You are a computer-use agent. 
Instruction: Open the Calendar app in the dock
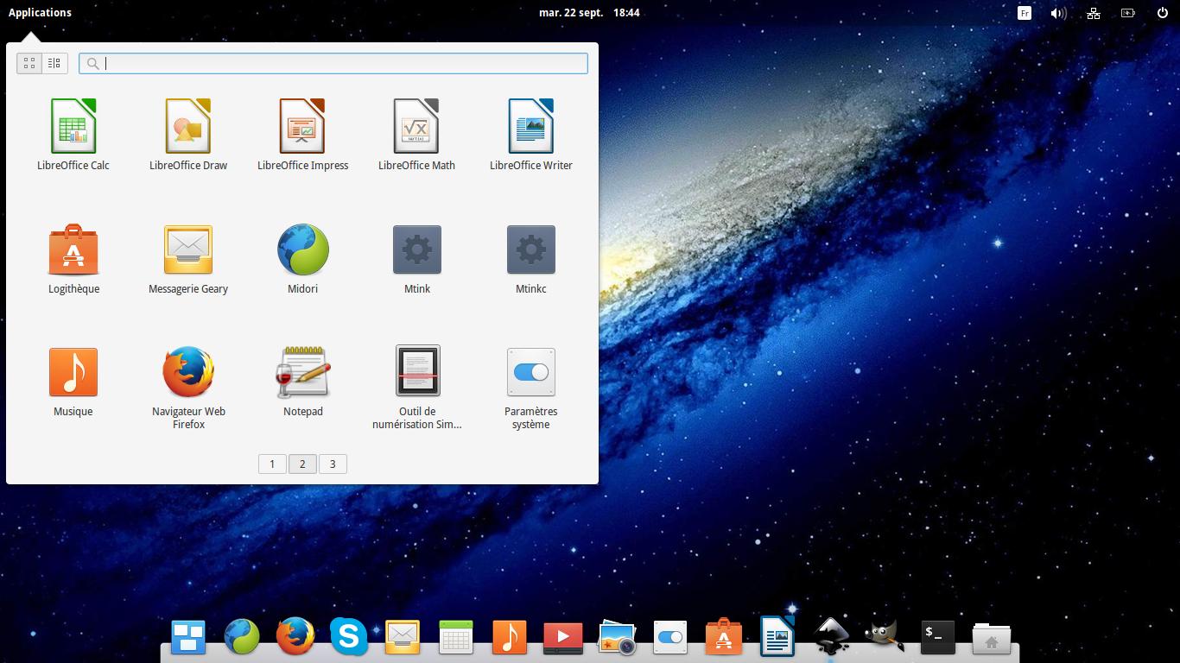coord(455,638)
